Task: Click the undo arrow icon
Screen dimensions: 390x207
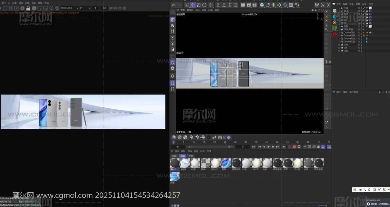Action: tap(174, 5)
